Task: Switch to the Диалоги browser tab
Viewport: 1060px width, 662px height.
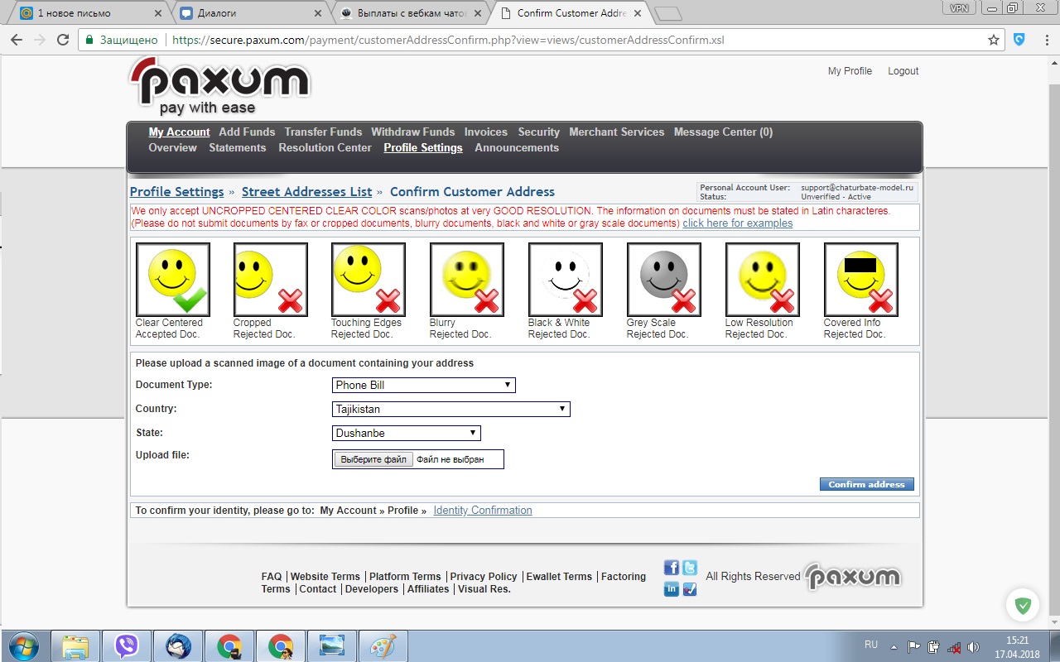Action: tap(248, 13)
